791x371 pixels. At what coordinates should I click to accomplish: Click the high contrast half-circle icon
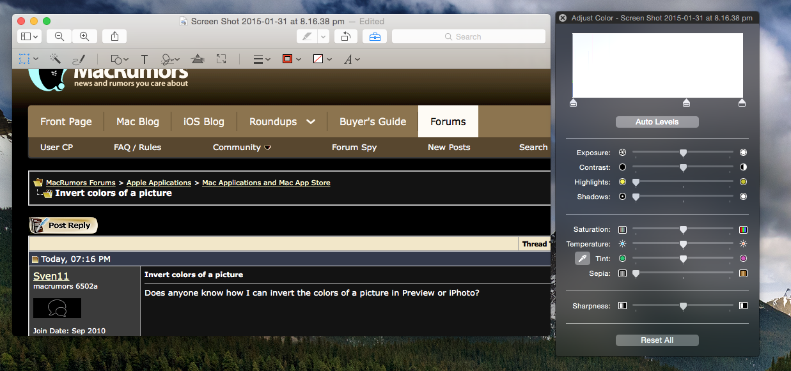point(743,167)
